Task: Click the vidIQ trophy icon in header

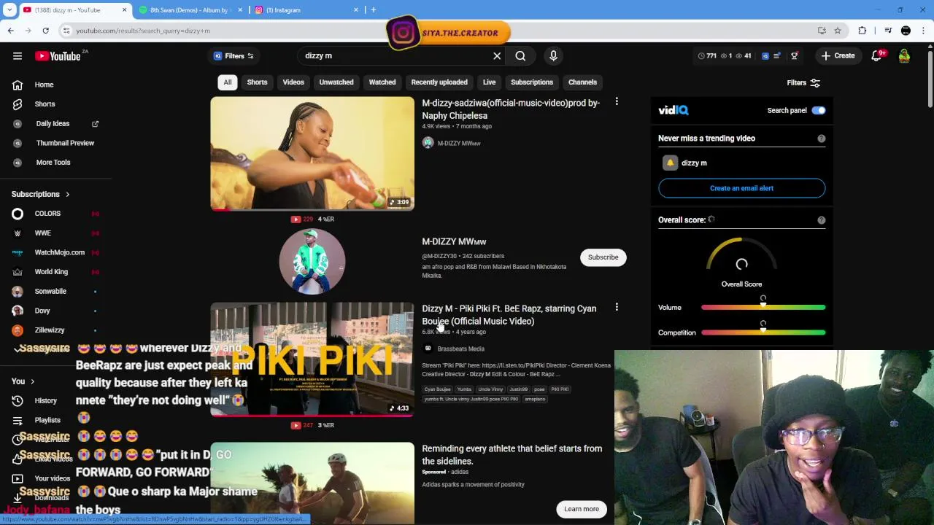Action: (795, 55)
